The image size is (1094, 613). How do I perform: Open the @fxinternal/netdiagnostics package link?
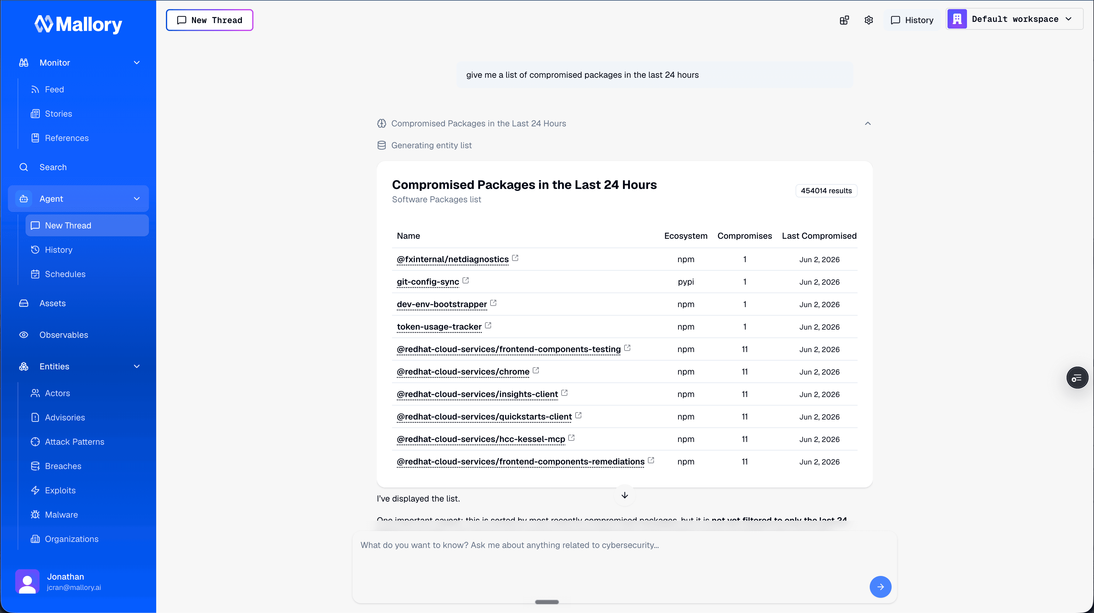tap(452, 259)
